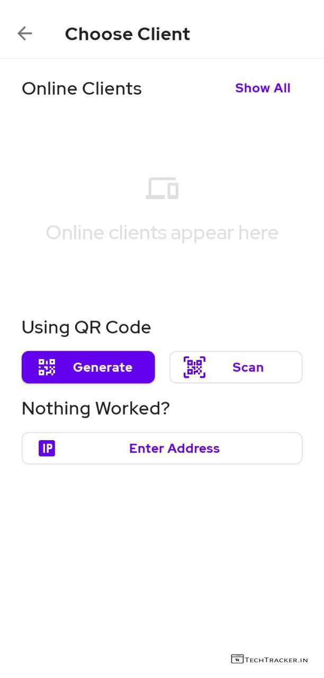
Task: Click the Nothing Worked? heading
Action: [x=96, y=408]
